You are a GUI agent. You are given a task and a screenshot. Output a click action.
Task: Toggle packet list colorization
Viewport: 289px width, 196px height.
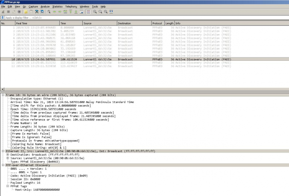pyautogui.click(x=88, y=12)
